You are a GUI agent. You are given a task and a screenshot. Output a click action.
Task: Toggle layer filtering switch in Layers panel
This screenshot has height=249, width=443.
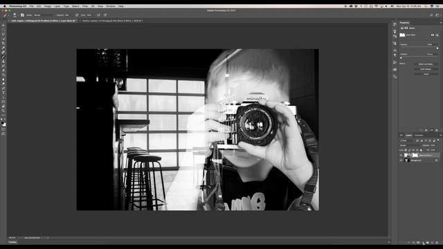point(438,140)
